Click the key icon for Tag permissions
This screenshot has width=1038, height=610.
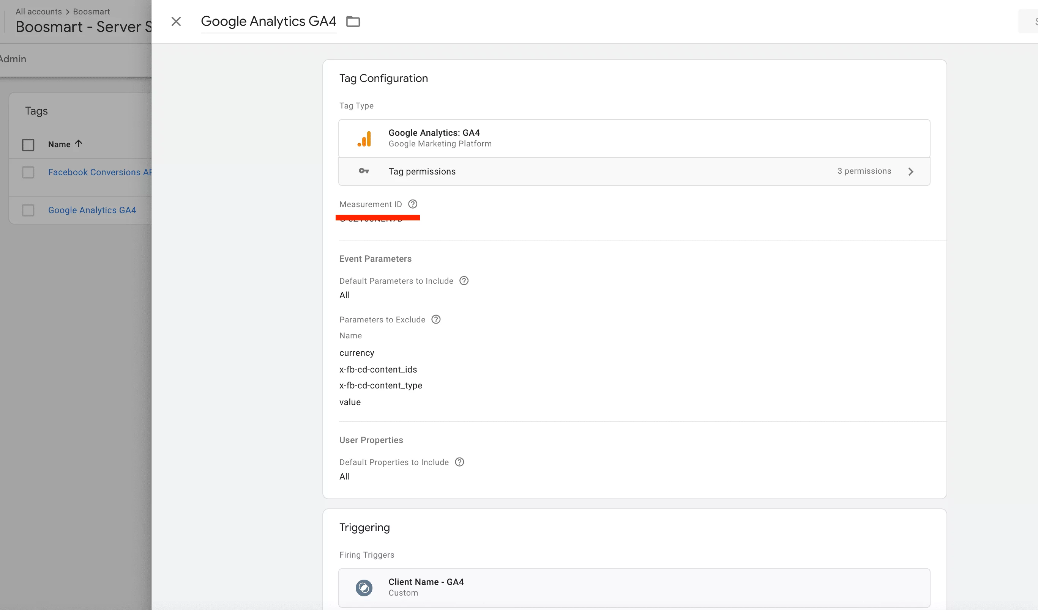pyautogui.click(x=364, y=171)
